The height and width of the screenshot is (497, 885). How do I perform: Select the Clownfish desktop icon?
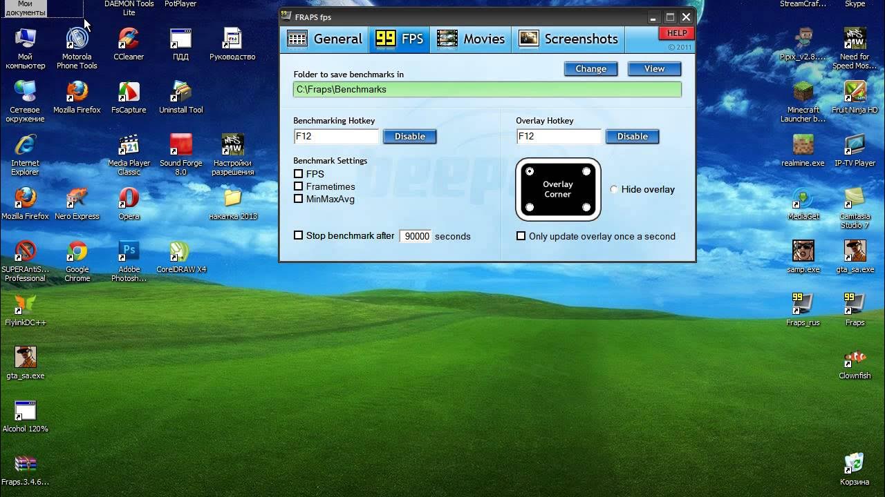(x=855, y=364)
